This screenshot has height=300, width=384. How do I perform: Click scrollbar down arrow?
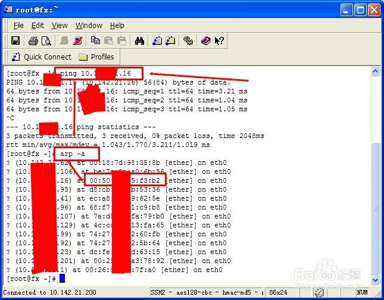(376, 279)
